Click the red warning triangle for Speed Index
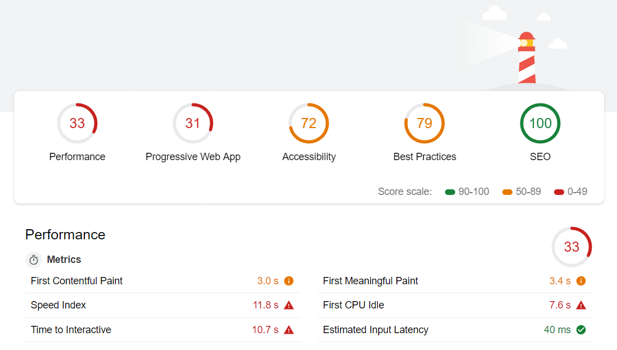617x350 pixels. click(x=289, y=306)
